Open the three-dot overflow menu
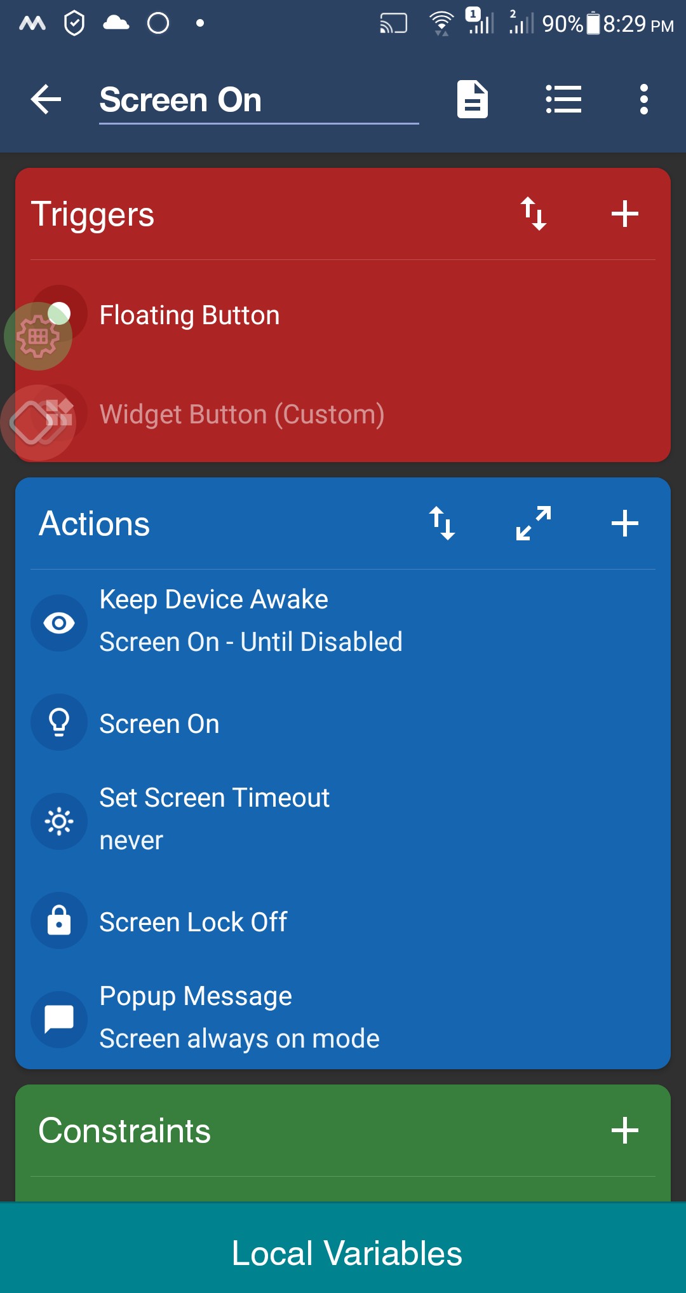 pos(644,100)
